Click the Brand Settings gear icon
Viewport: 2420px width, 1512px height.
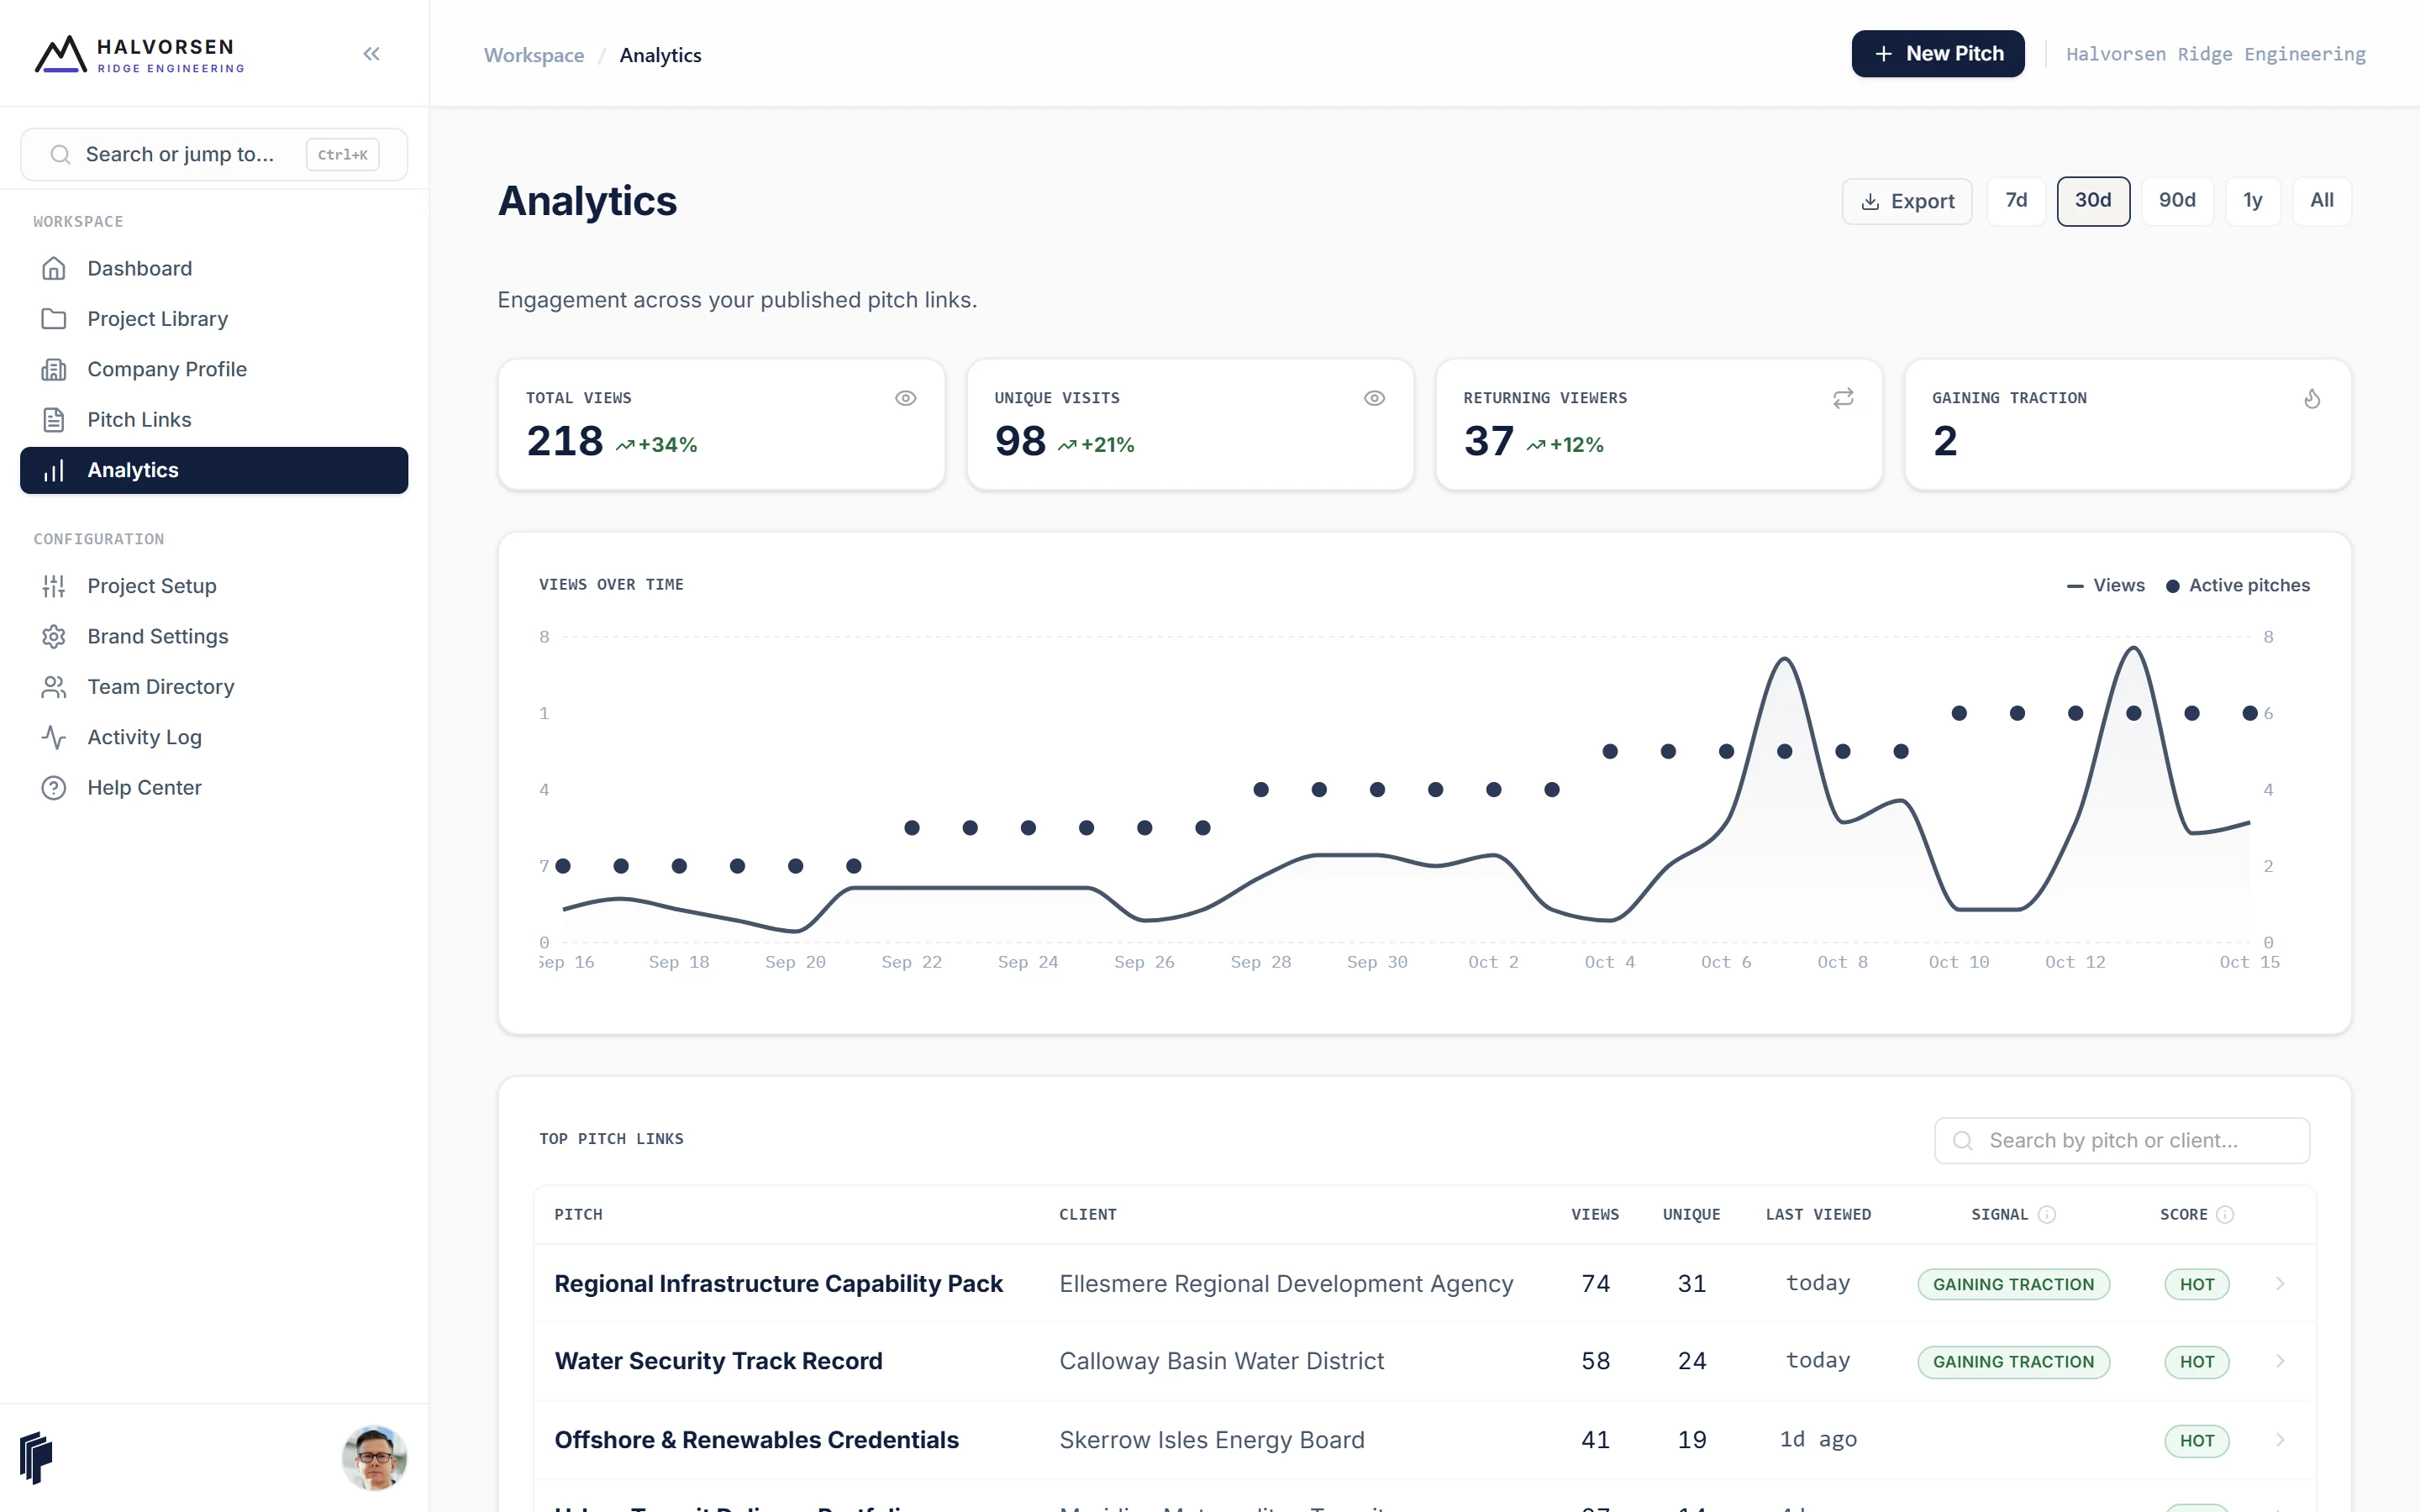click(54, 636)
